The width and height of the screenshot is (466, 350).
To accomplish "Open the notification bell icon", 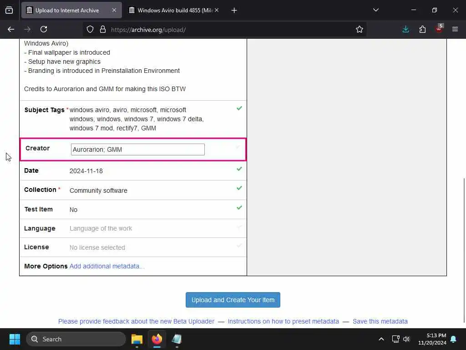I will point(454,339).
